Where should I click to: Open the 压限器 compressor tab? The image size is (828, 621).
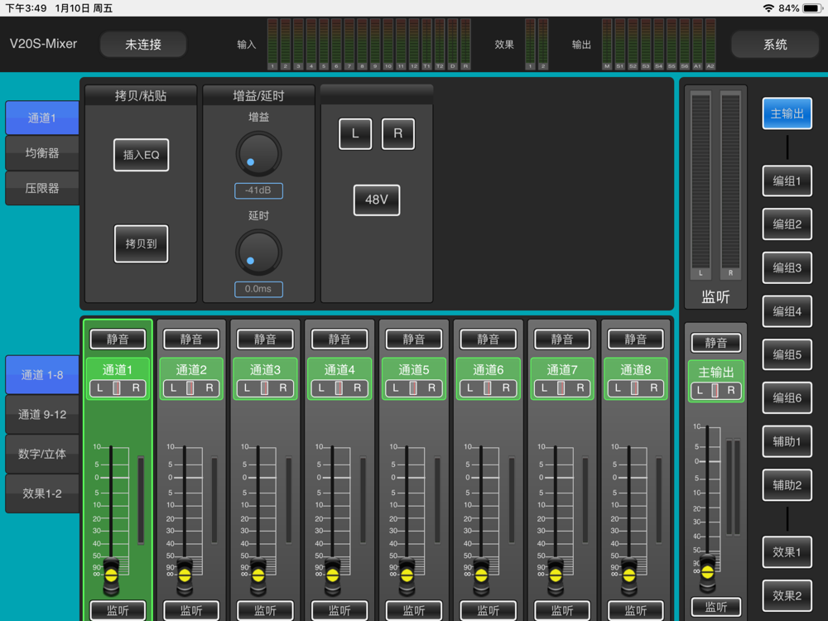click(42, 188)
